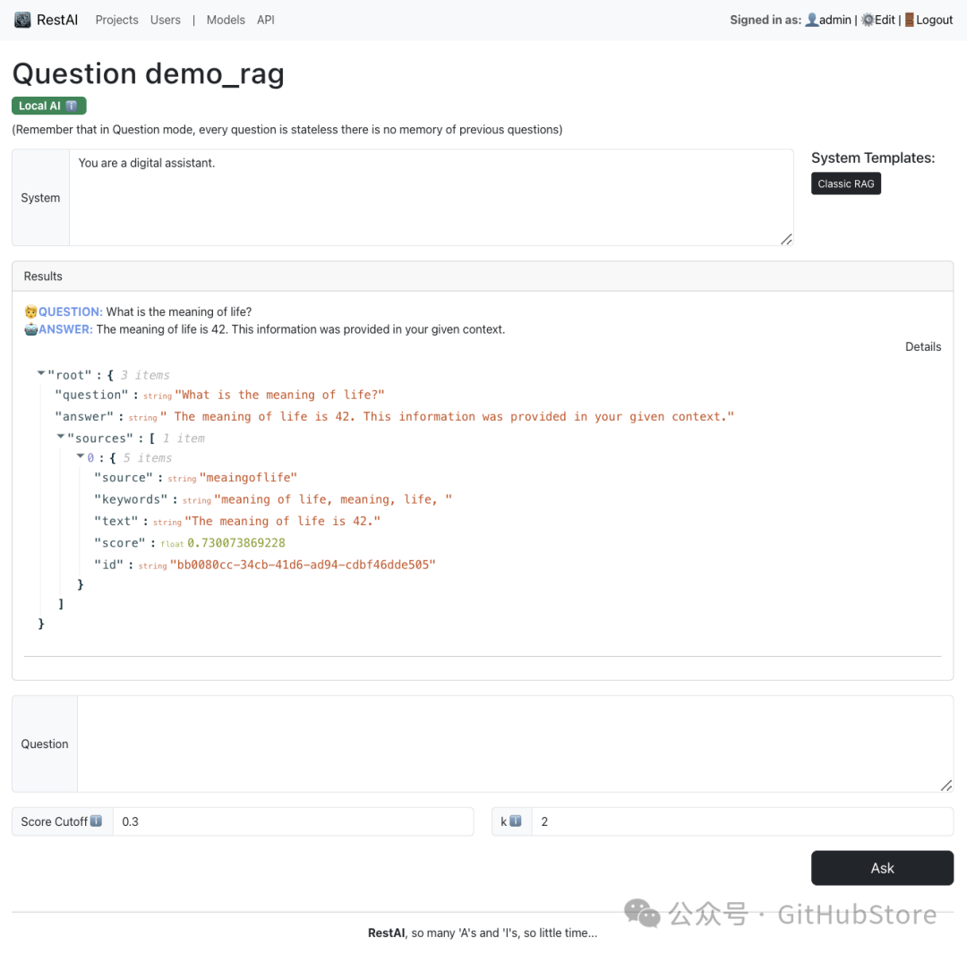Click the Question text area resize handle
This screenshot has height=953, width=967.
point(946,786)
